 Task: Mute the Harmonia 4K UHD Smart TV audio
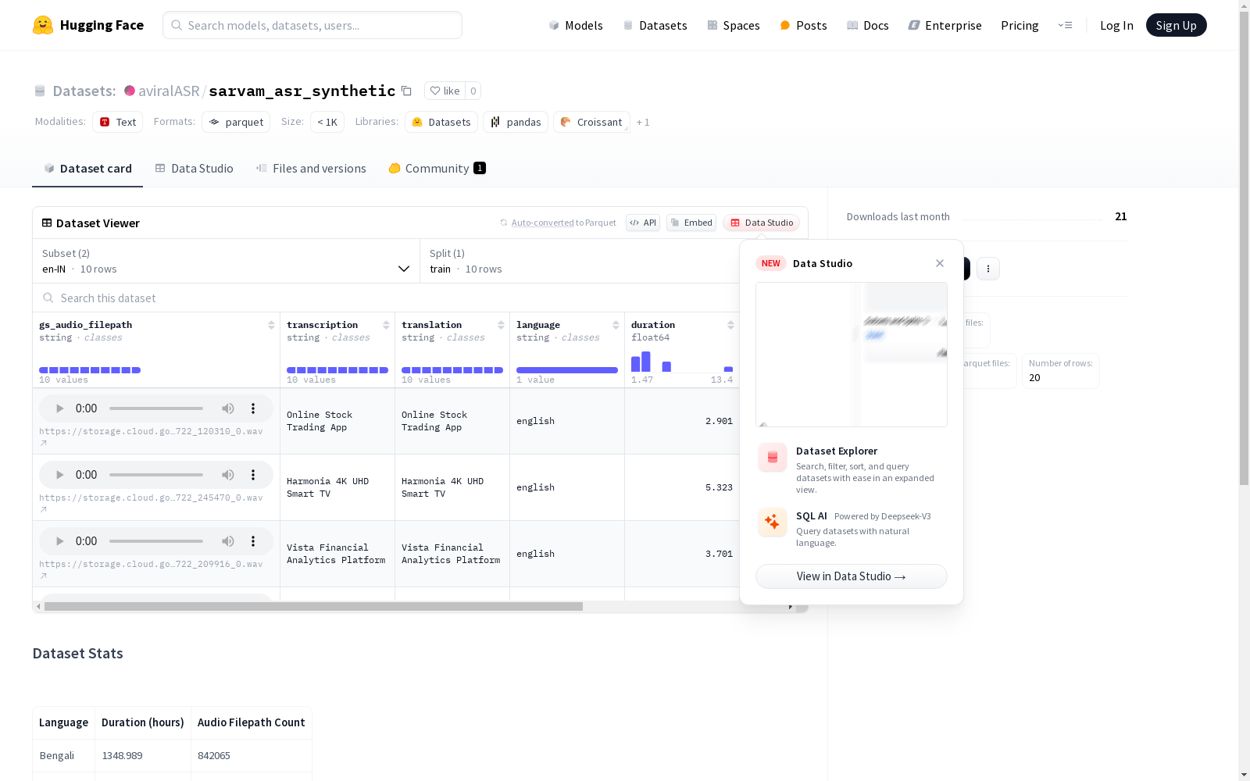coord(228,475)
